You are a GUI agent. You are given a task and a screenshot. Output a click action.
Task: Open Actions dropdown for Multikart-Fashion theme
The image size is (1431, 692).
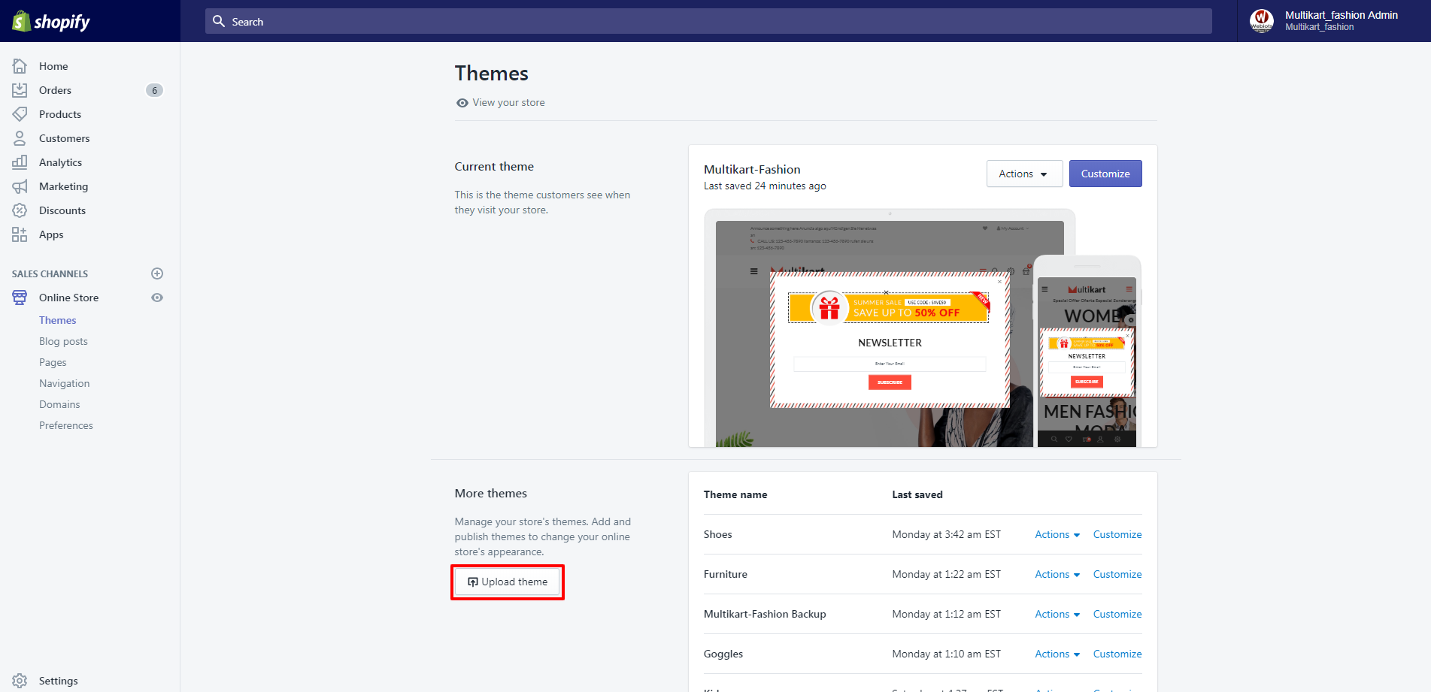click(1023, 174)
